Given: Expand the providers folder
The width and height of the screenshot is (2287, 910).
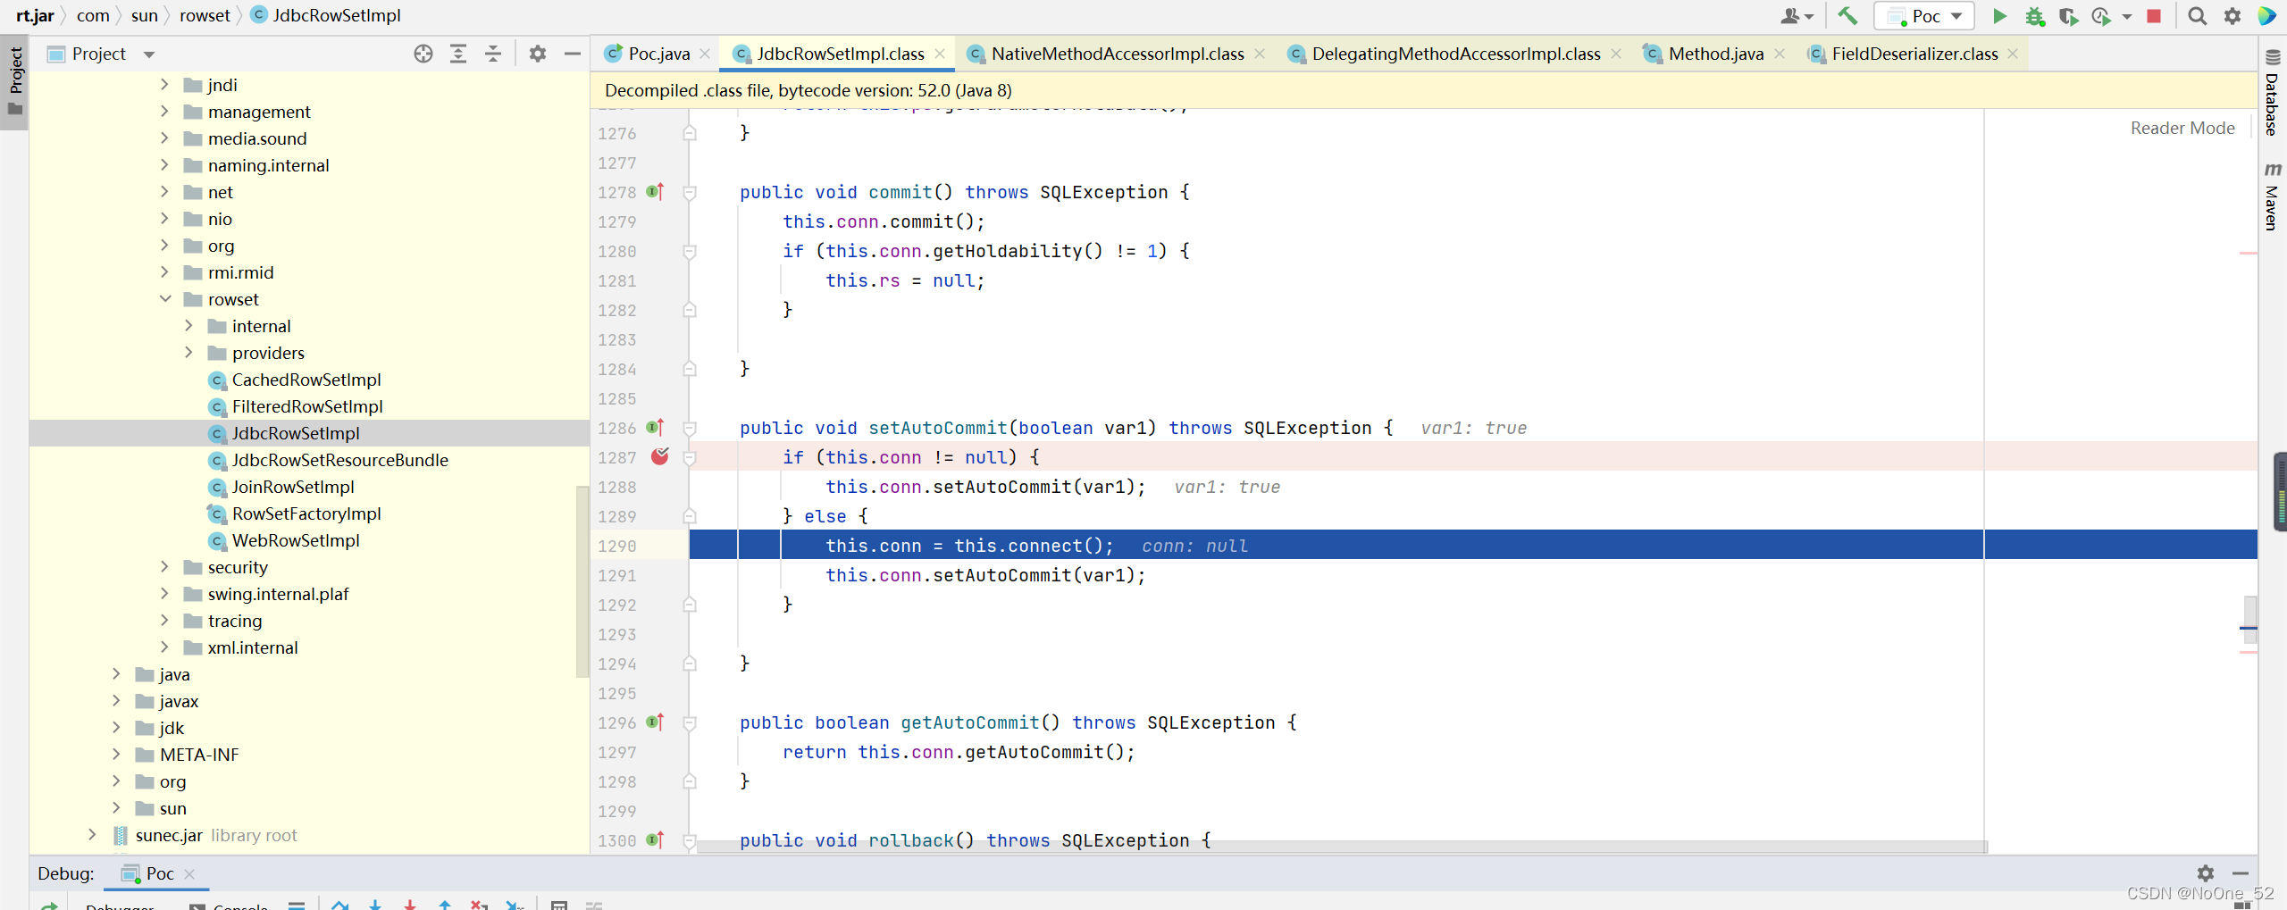Looking at the screenshot, I should coord(188,352).
